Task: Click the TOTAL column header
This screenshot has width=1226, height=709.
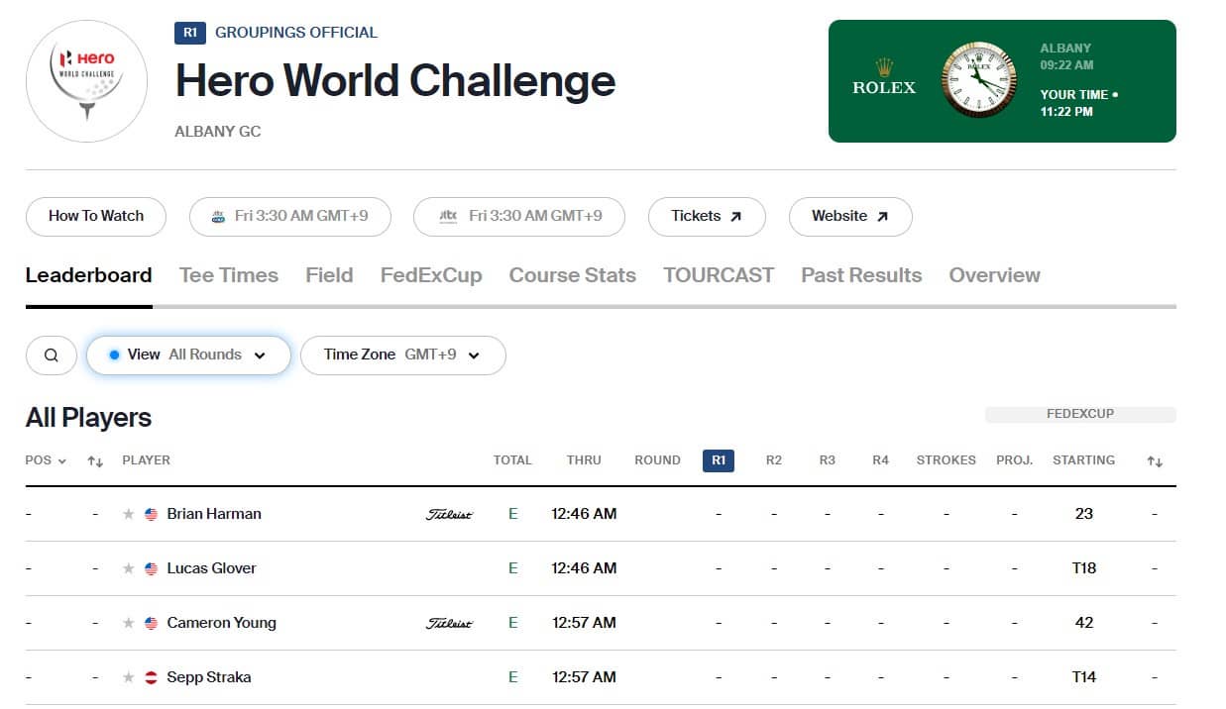Action: pyautogui.click(x=512, y=460)
